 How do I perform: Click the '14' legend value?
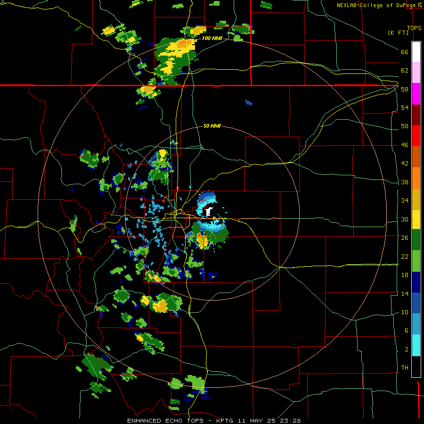(x=405, y=294)
